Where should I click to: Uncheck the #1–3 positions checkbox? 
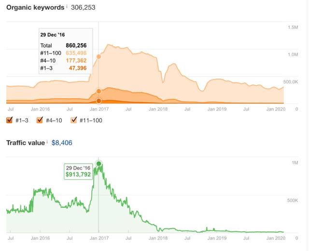pos(10,120)
